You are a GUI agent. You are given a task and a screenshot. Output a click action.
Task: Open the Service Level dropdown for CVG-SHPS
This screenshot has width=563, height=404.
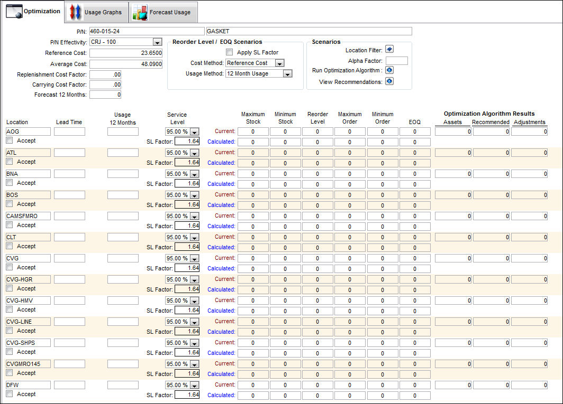coord(194,343)
